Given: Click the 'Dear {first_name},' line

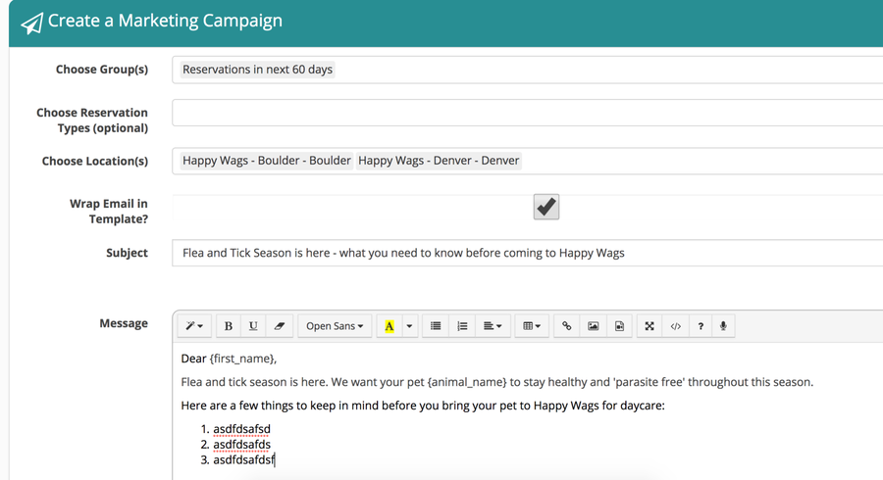Looking at the screenshot, I should point(229,359).
